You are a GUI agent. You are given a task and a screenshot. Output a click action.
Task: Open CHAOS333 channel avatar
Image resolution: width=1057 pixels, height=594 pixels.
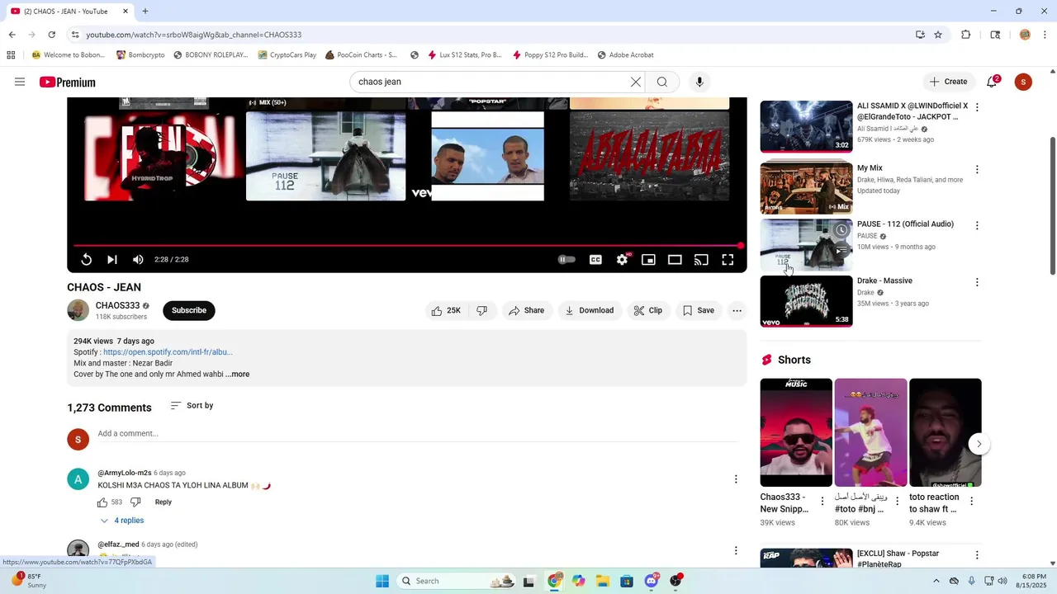[78, 310]
